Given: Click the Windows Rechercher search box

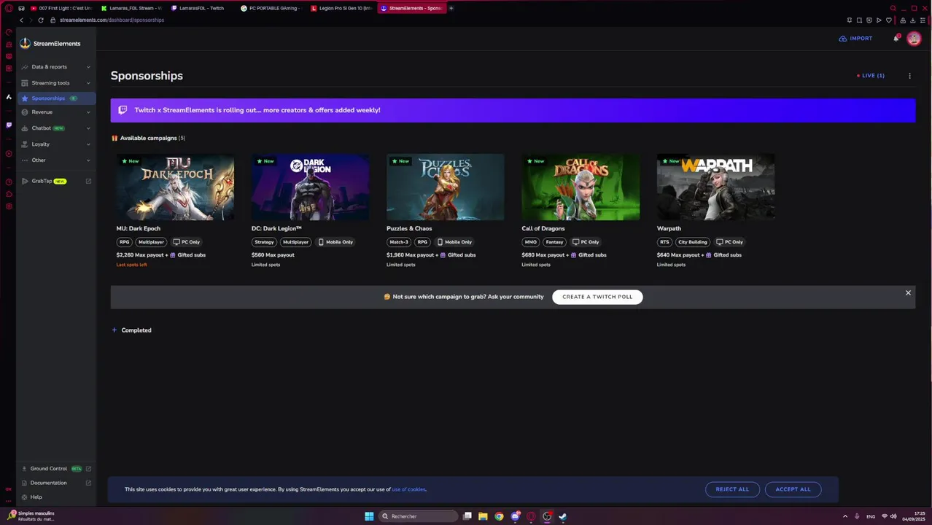Looking at the screenshot, I should [x=419, y=516].
